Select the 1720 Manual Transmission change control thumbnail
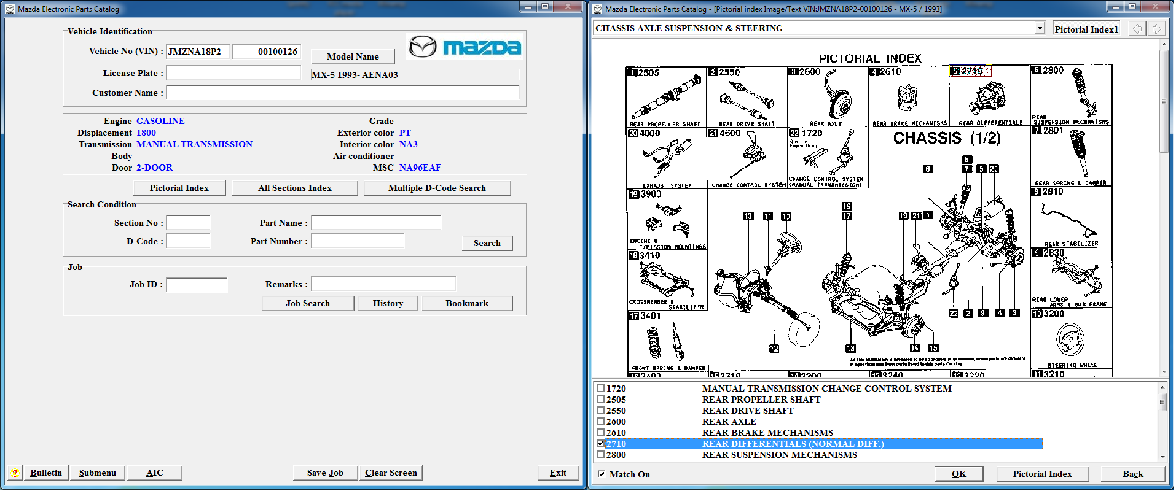The width and height of the screenshot is (1176, 491). 828,158
